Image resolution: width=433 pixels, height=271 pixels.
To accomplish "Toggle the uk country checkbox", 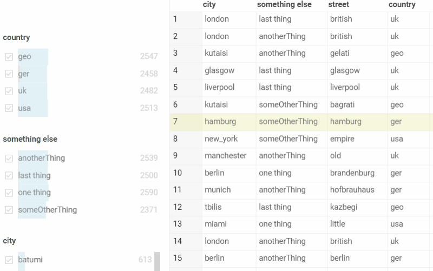I will (9, 91).
